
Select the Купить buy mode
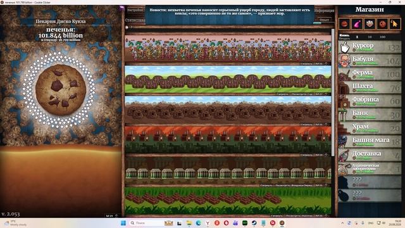point(344,35)
